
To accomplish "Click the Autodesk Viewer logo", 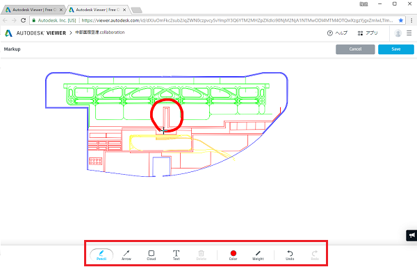I will (x=35, y=33).
